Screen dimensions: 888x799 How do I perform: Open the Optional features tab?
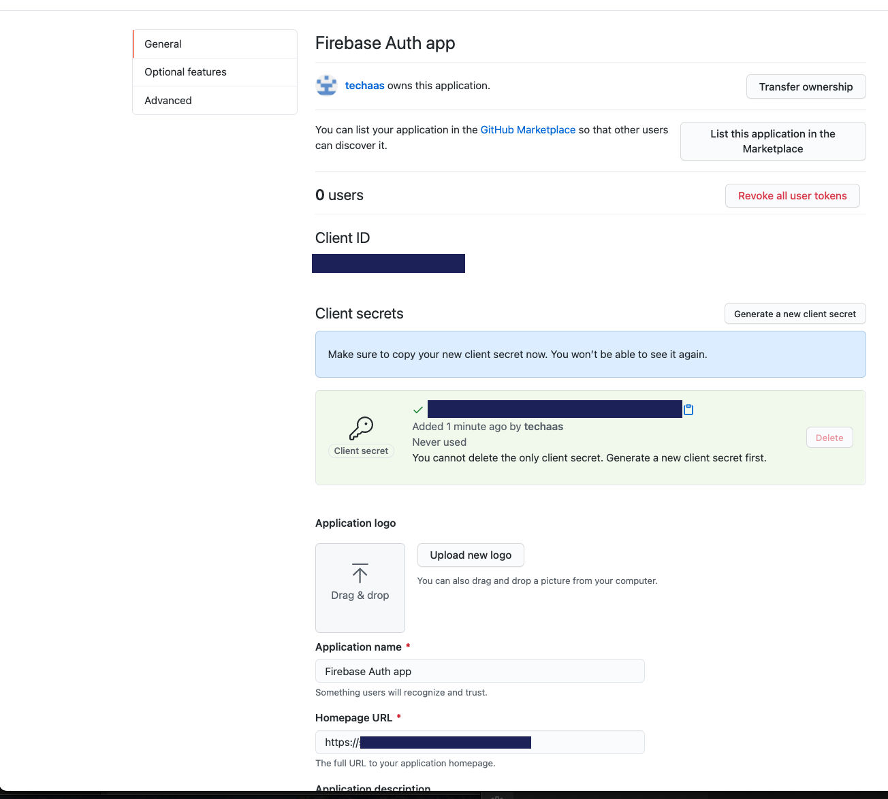(x=215, y=72)
